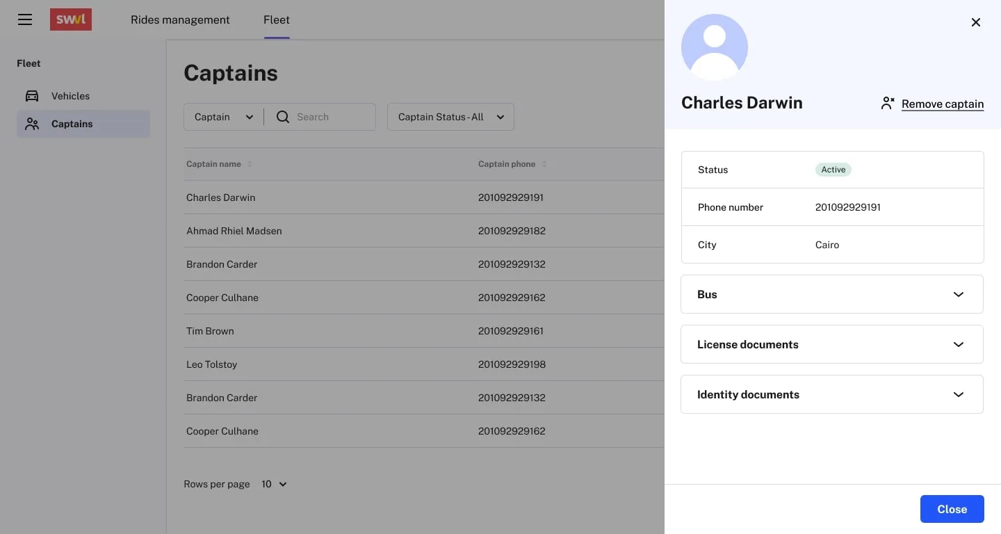Screen dimensions: 1001x534
Task: Click the remove captain person icon
Action: pos(887,104)
